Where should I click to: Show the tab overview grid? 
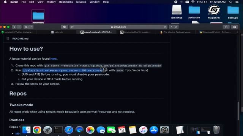(235, 27)
